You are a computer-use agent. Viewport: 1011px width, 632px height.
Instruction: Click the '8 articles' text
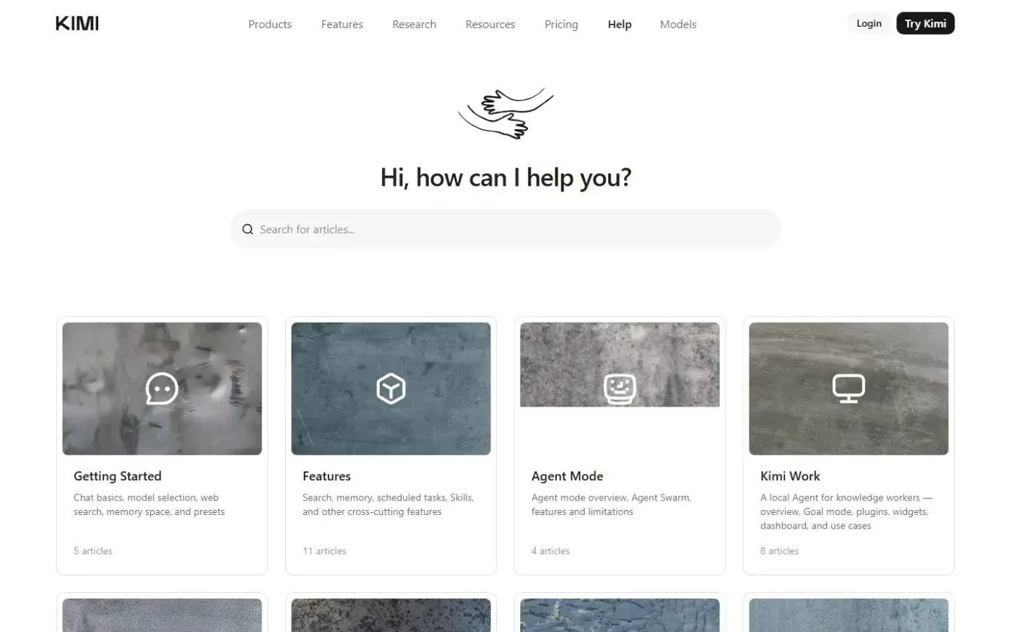pos(779,551)
